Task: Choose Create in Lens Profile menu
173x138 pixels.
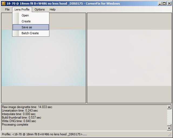Action: (x=31, y=21)
